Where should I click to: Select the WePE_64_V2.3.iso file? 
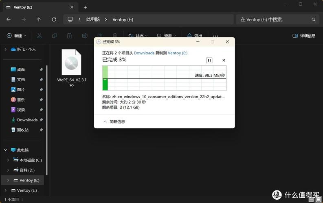(x=71, y=68)
